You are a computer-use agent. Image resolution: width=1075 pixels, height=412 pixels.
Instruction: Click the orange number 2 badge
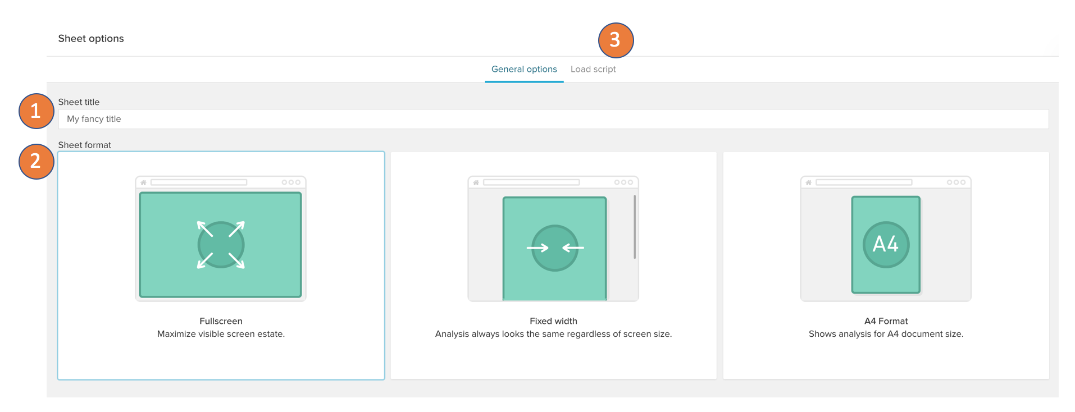tap(36, 162)
